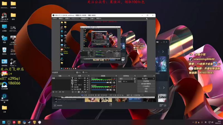Adjust the 桌面音频 volume slider
The height and width of the screenshot is (125, 223).
(100, 90)
